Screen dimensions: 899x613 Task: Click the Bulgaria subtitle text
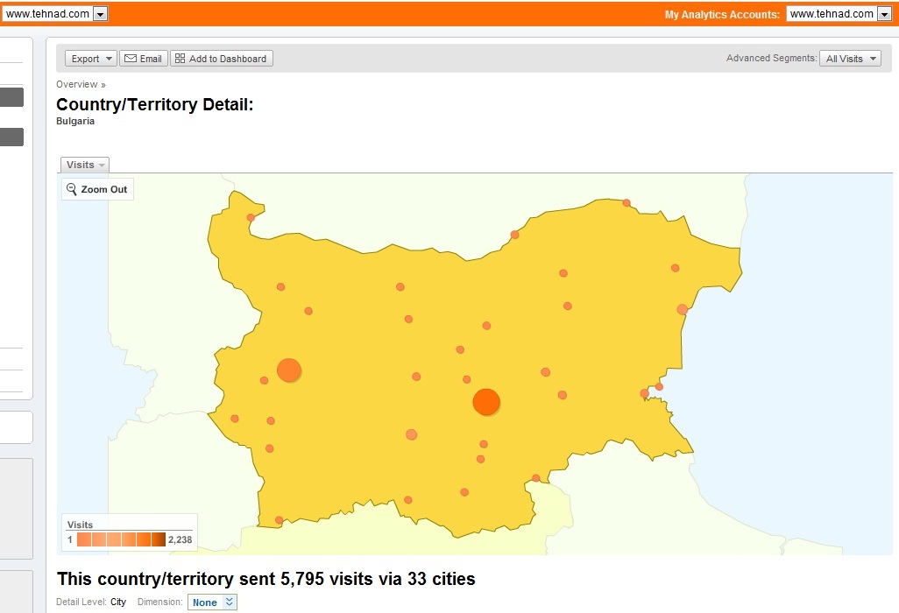(75, 121)
